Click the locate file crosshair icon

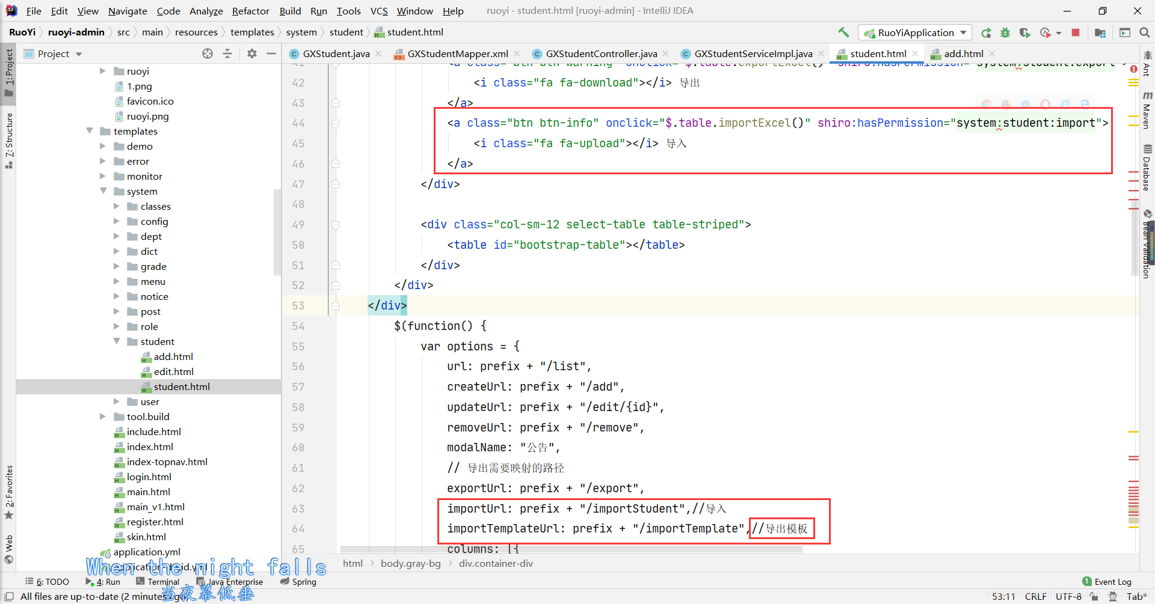coord(208,53)
